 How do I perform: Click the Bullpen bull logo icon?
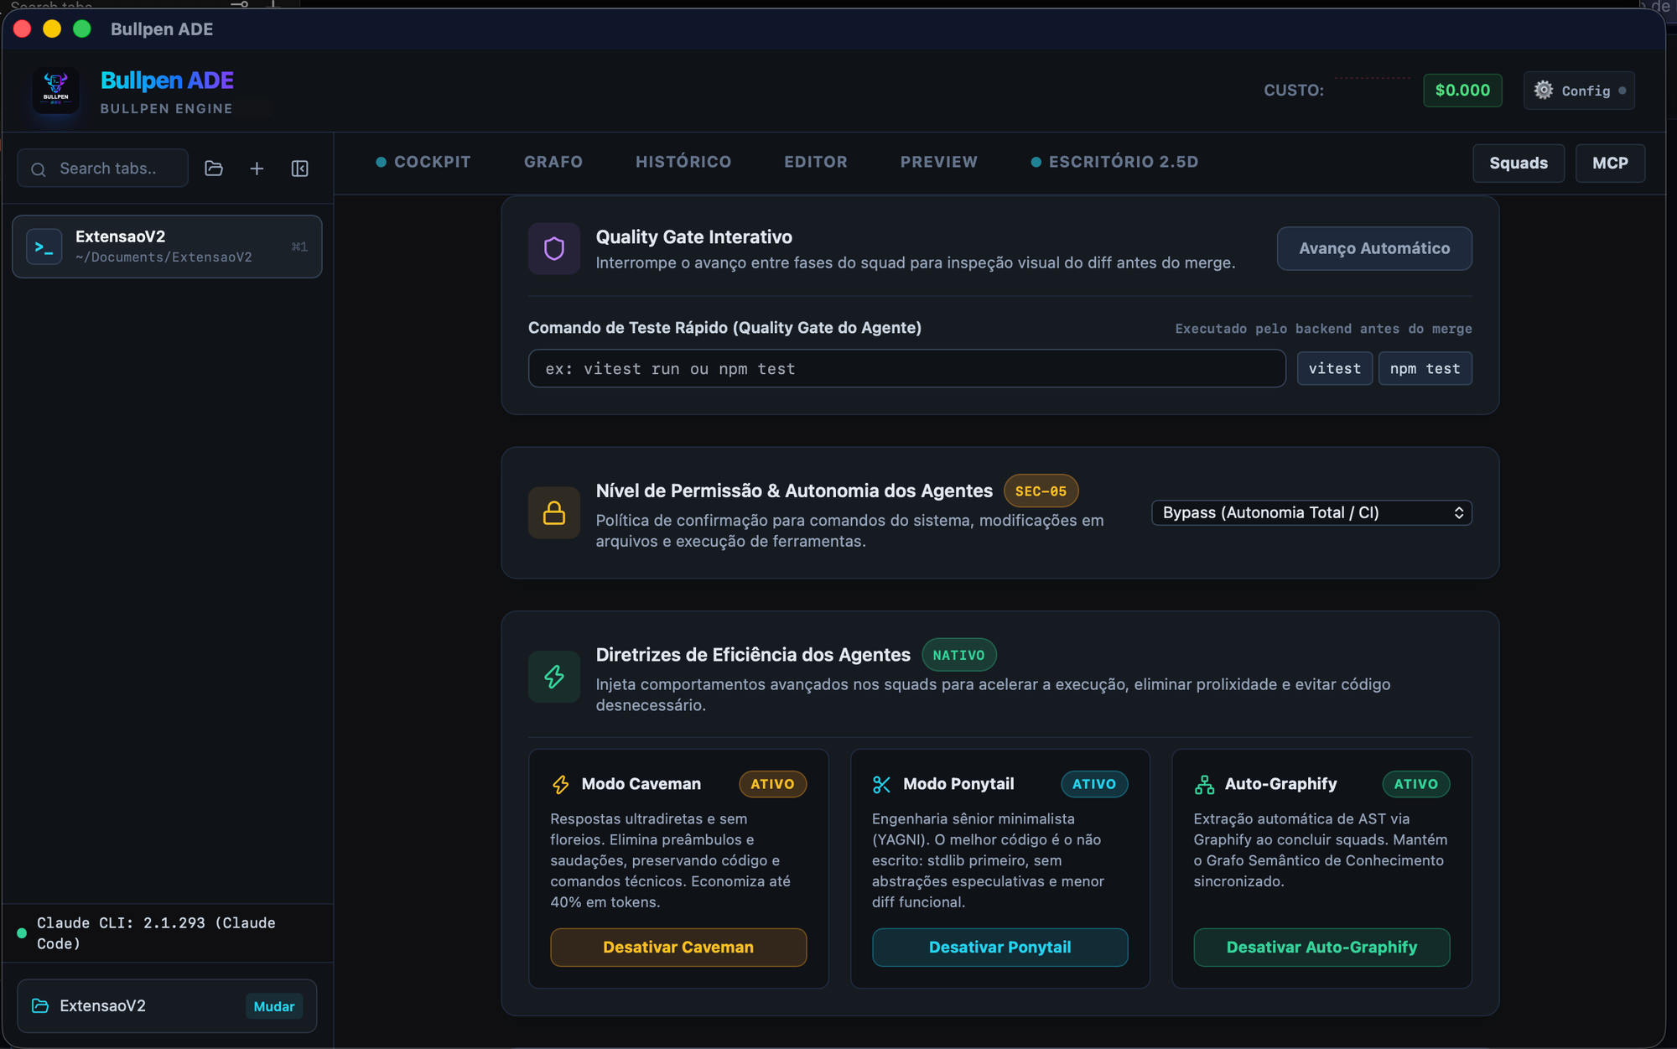55,90
